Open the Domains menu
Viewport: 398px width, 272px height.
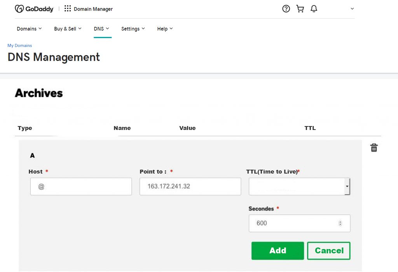click(29, 29)
